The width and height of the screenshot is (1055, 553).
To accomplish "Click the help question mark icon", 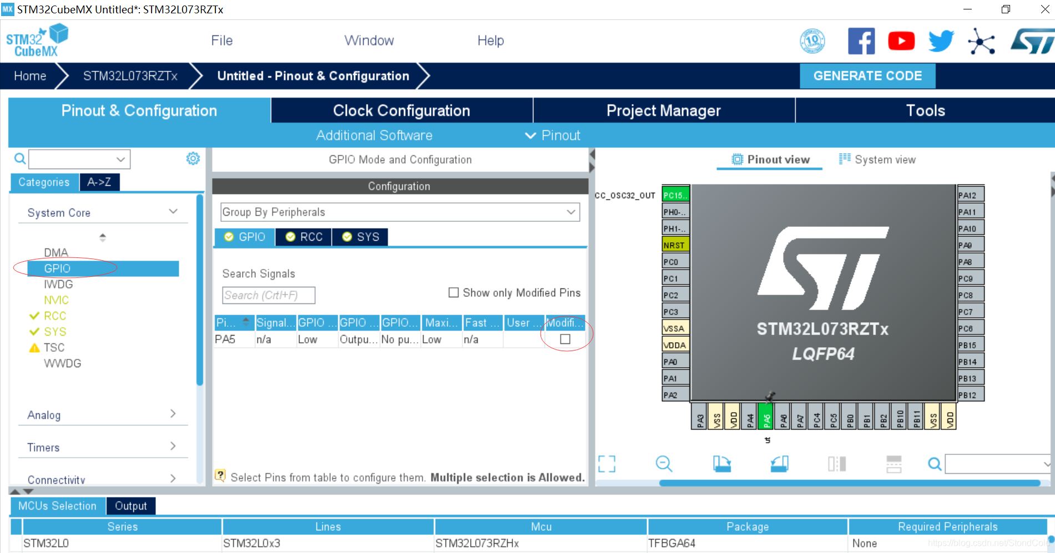I will [x=220, y=475].
